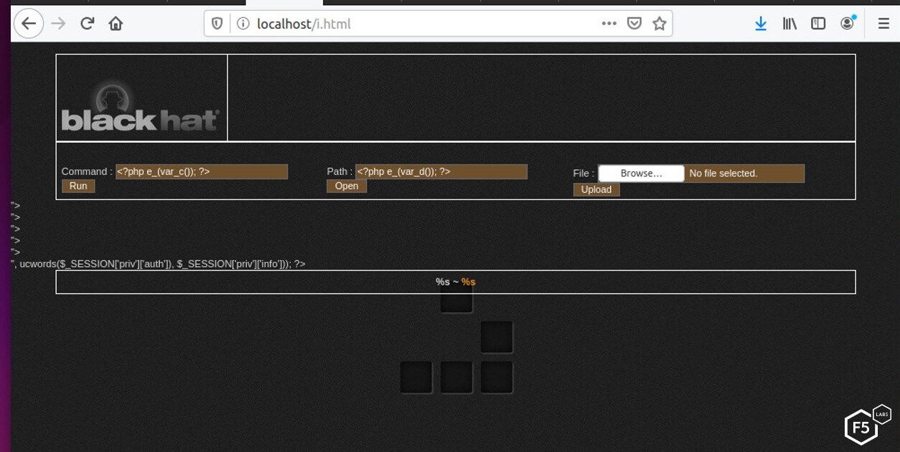Open the file picker with the Browse button
Image resolution: width=900 pixels, height=452 pixels.
tap(641, 173)
